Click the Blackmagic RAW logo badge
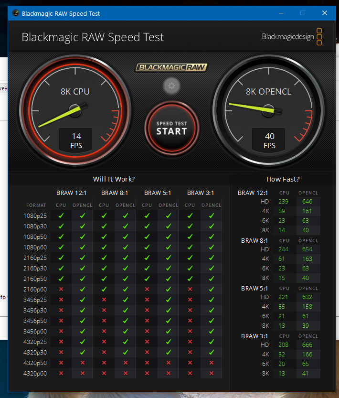The image size is (339, 398). (171, 67)
